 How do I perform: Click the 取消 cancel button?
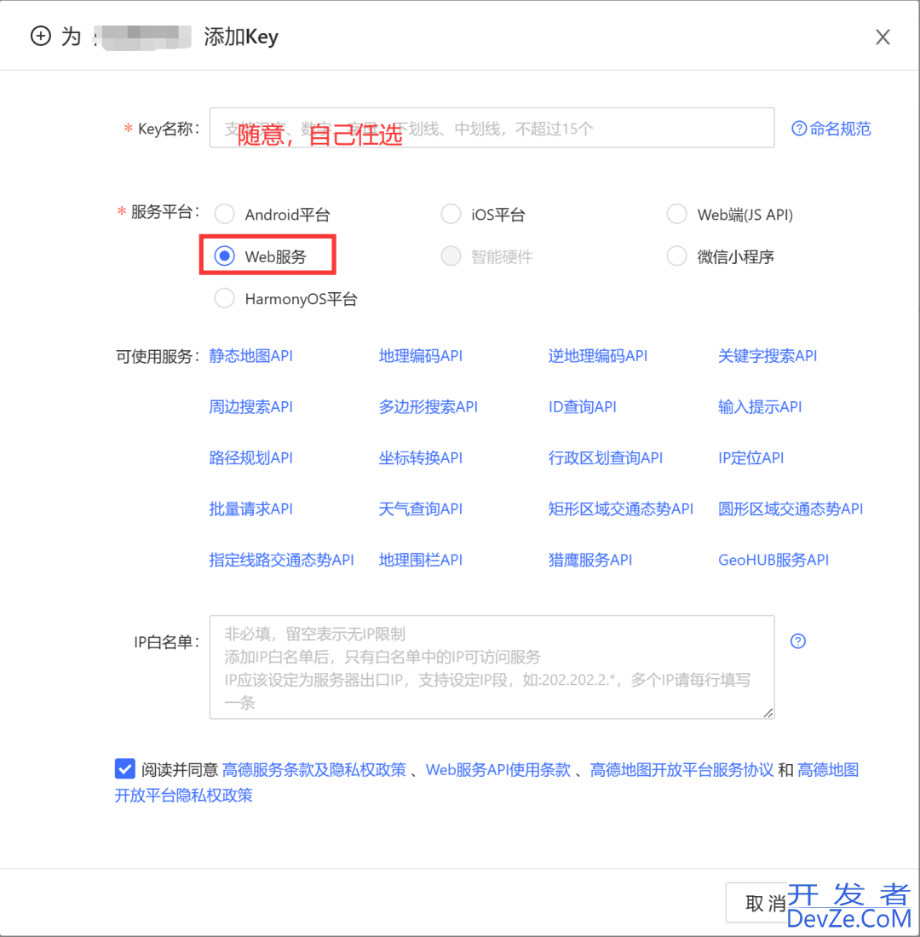[766, 903]
